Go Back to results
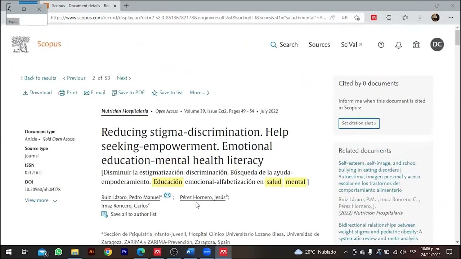This screenshot has height=259, width=461. [38, 78]
